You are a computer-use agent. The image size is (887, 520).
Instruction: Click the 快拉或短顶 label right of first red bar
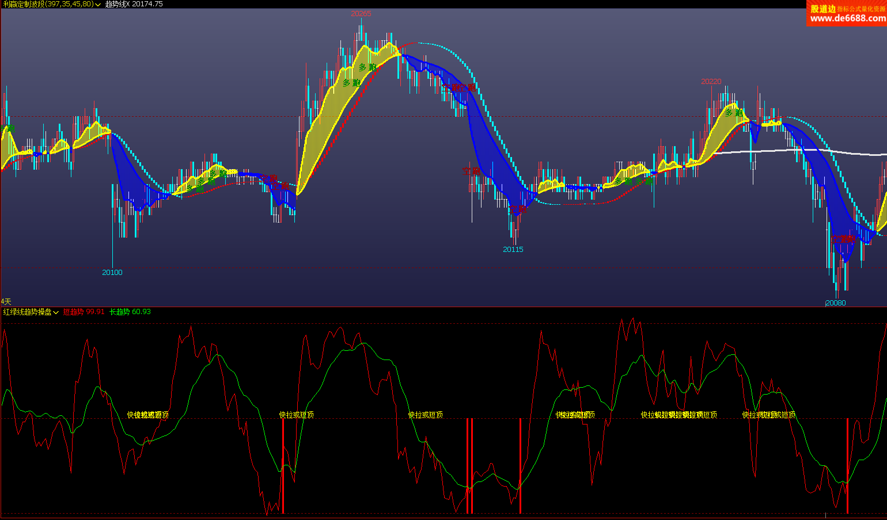[297, 415]
